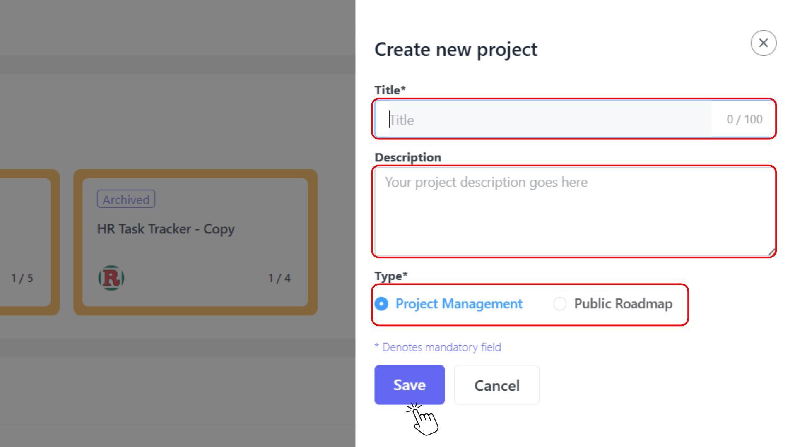Click the Save button

click(x=409, y=385)
